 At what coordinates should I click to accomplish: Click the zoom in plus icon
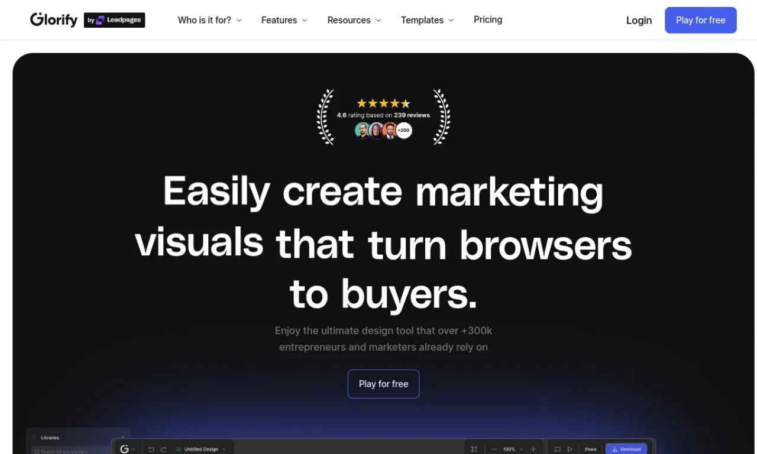pos(533,449)
